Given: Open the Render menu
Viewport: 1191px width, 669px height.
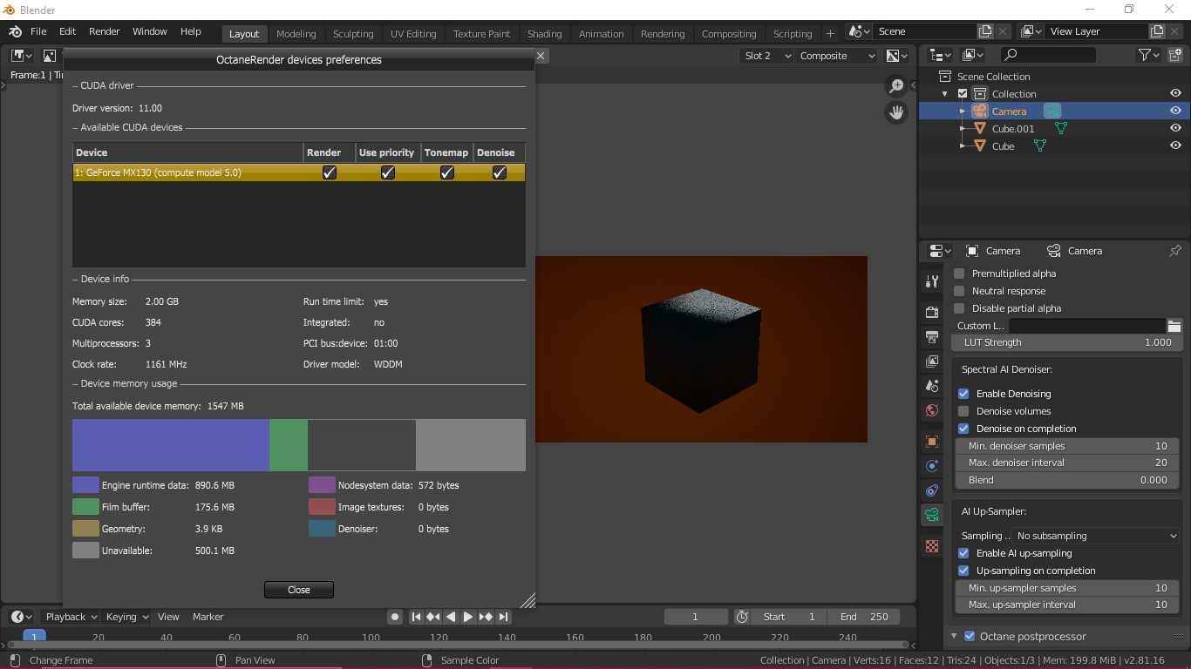Looking at the screenshot, I should pos(105,31).
